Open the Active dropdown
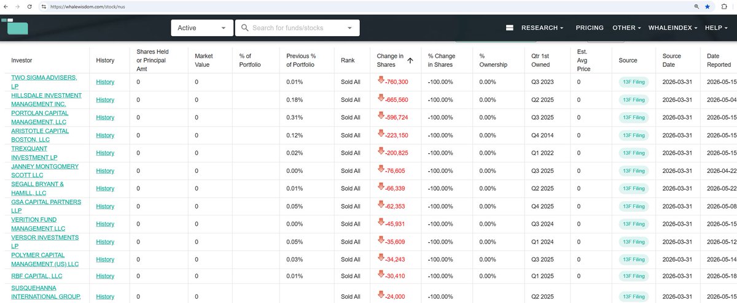The width and height of the screenshot is (737, 303). click(202, 28)
